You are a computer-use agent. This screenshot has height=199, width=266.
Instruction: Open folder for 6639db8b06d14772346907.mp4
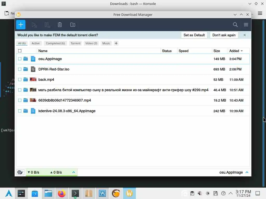[26, 100]
